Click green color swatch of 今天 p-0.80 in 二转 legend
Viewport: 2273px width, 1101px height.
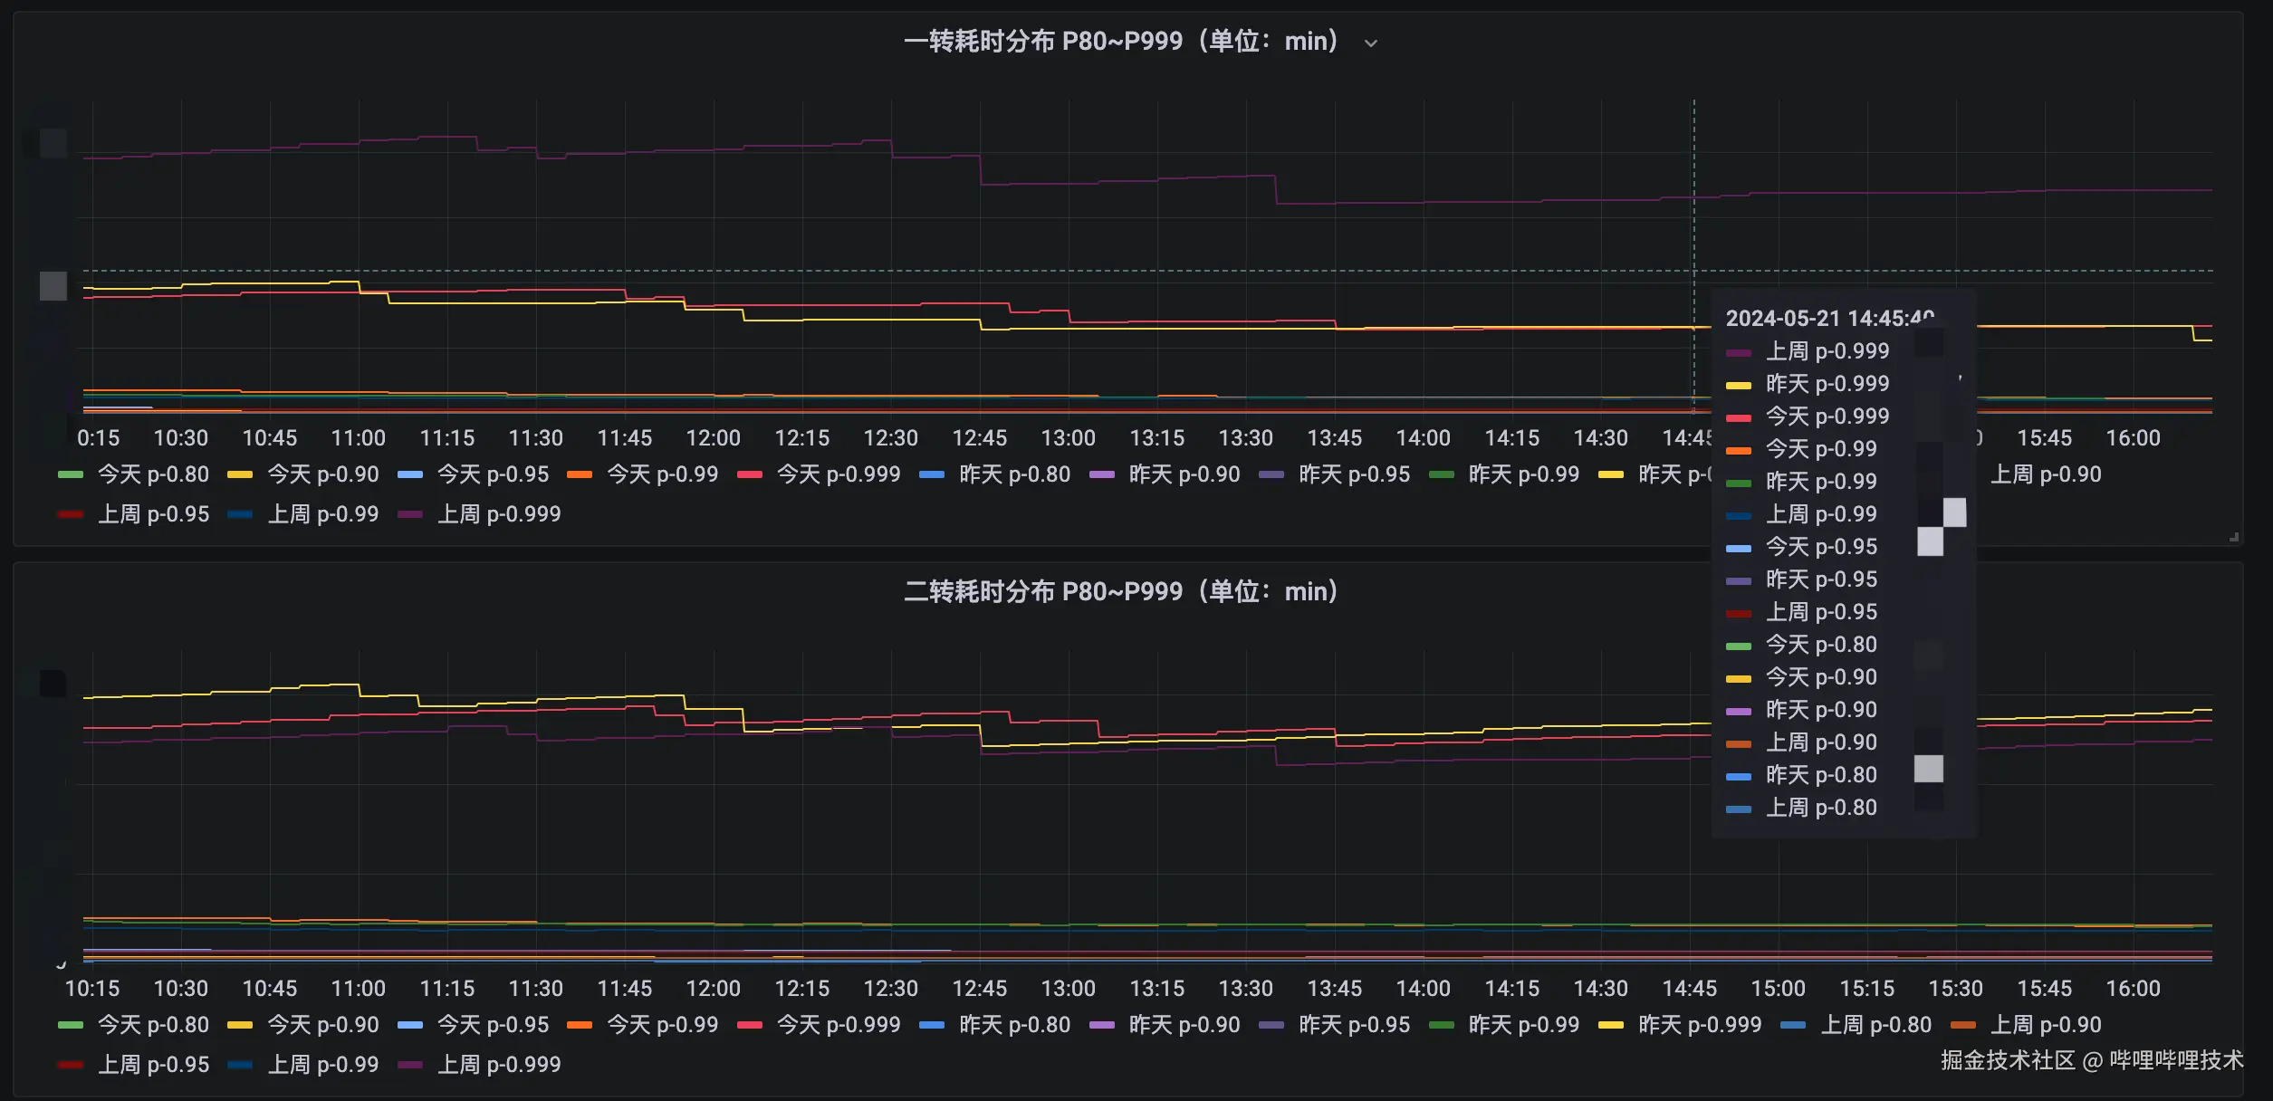point(70,1025)
